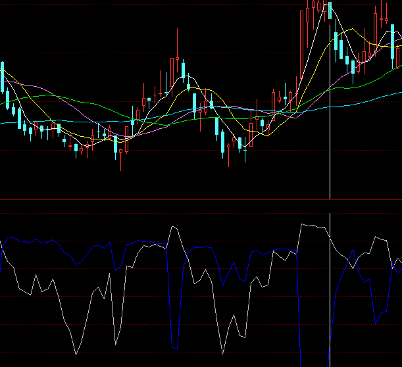Screen dimensions: 402x367
Task: Click the divider between price and indicator panels
Action: coord(197,199)
